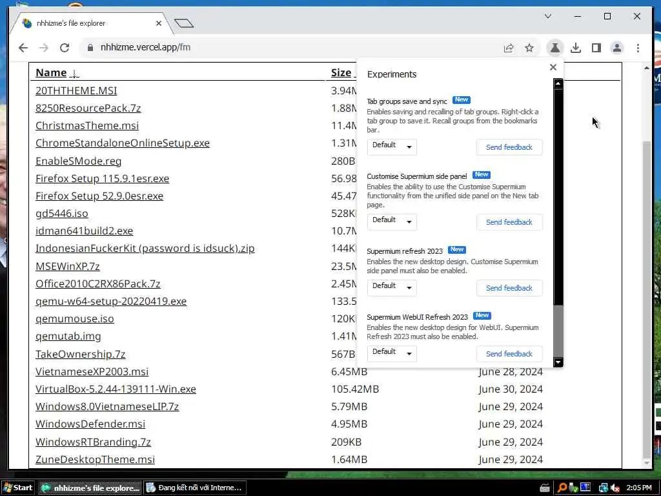Download ChromeStandaloneOnlineSetup.exe
The width and height of the screenshot is (661, 496).
point(122,143)
